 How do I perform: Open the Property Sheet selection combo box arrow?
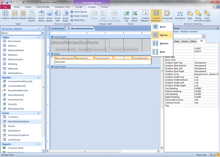point(203,36)
